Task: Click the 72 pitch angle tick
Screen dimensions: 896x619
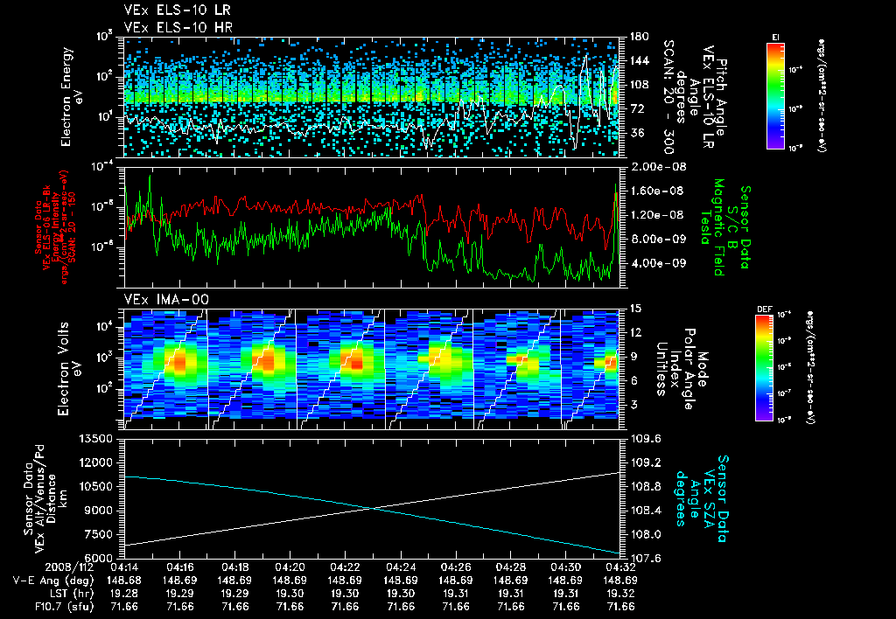Action: point(637,108)
